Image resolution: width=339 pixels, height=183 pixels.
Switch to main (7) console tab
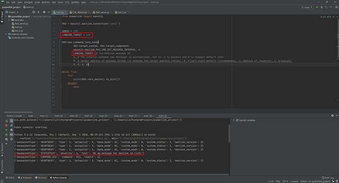pos(133,116)
